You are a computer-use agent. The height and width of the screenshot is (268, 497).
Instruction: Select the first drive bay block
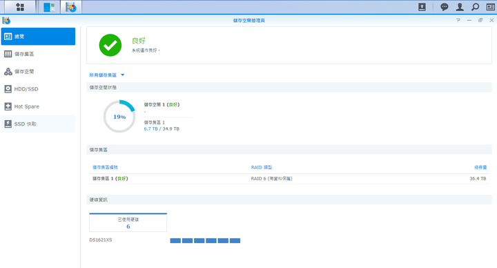click(175, 241)
